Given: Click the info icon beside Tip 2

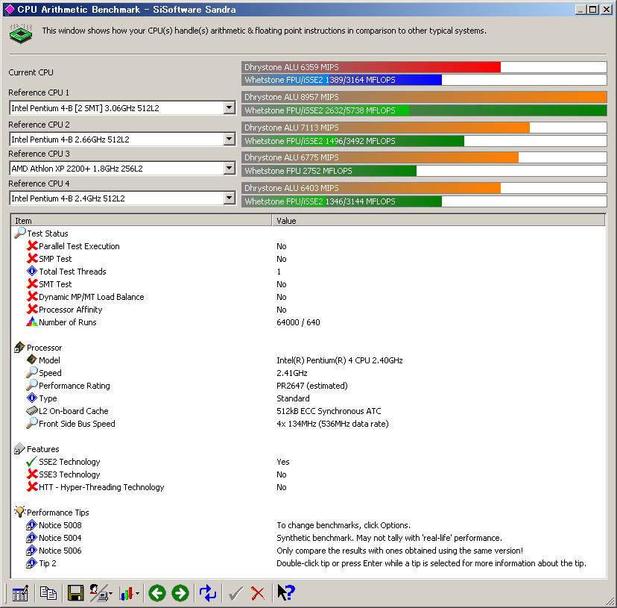Looking at the screenshot, I should pyautogui.click(x=31, y=563).
